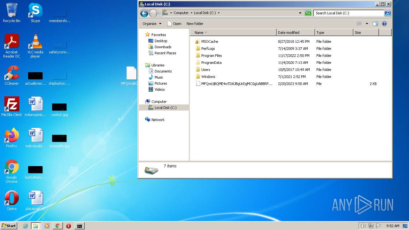Select the Windows folder row

[286, 77]
